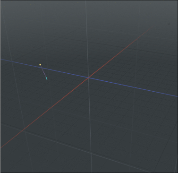This screenshot has width=178, height=173.
Task: Click where the dotted line crosses the blue axis
Action: tap(42, 68)
